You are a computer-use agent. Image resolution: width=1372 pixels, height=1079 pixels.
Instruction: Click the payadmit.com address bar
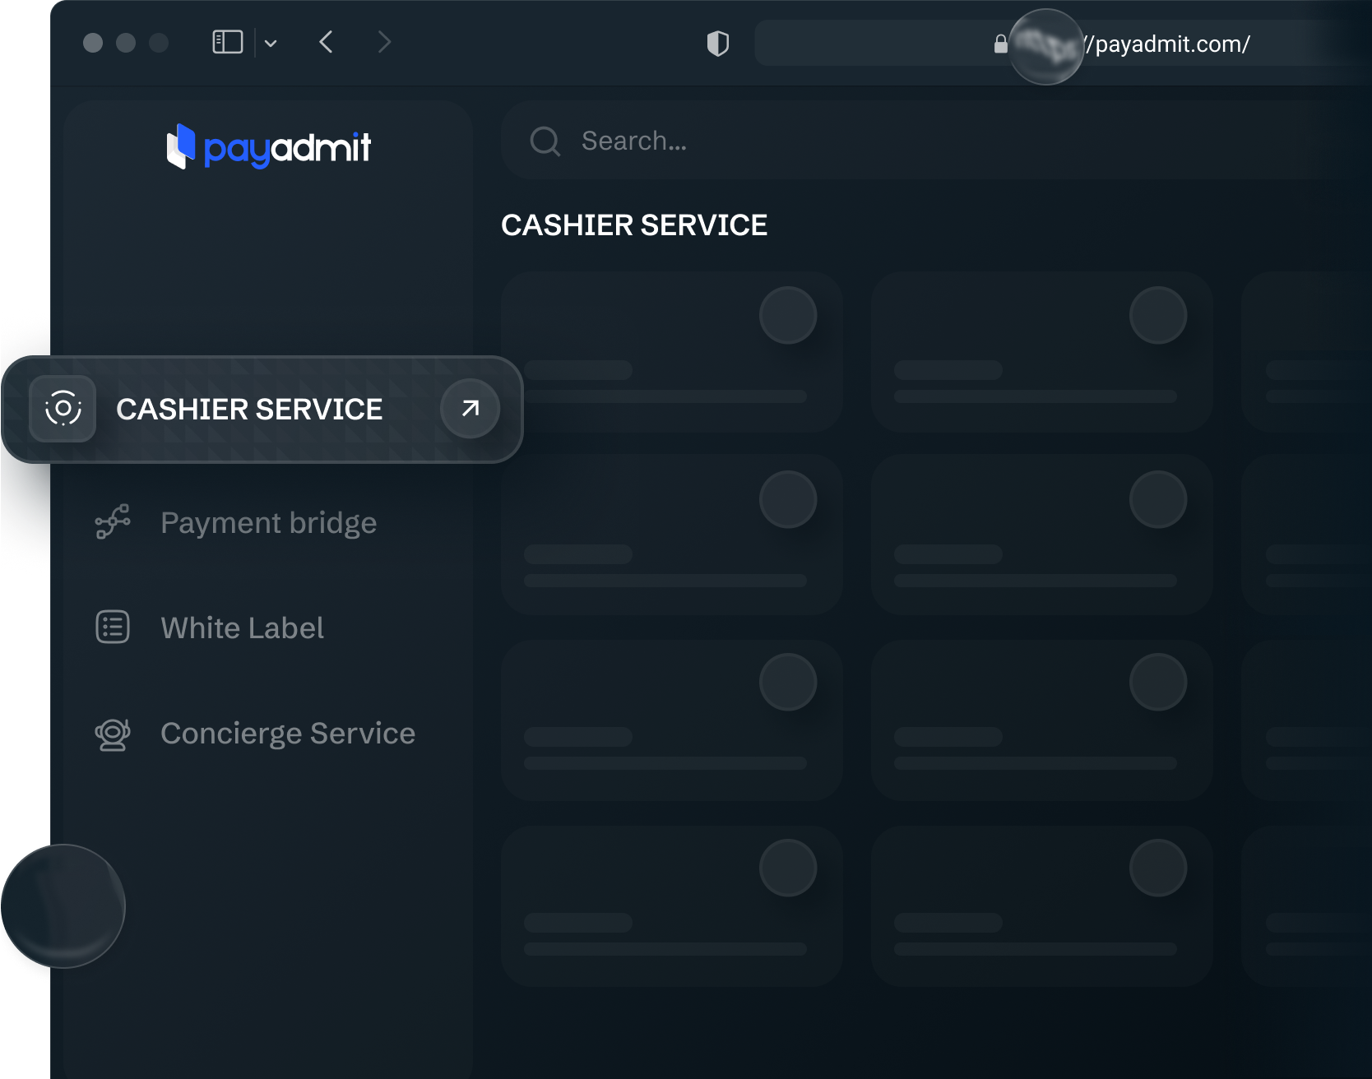(x=1168, y=44)
